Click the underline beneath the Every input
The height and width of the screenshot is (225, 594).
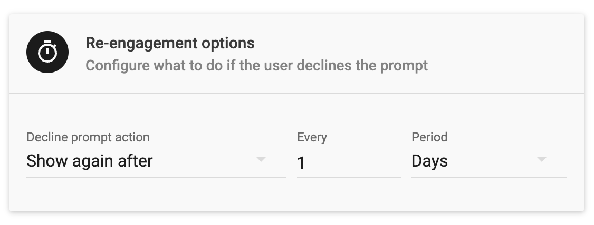point(349,177)
